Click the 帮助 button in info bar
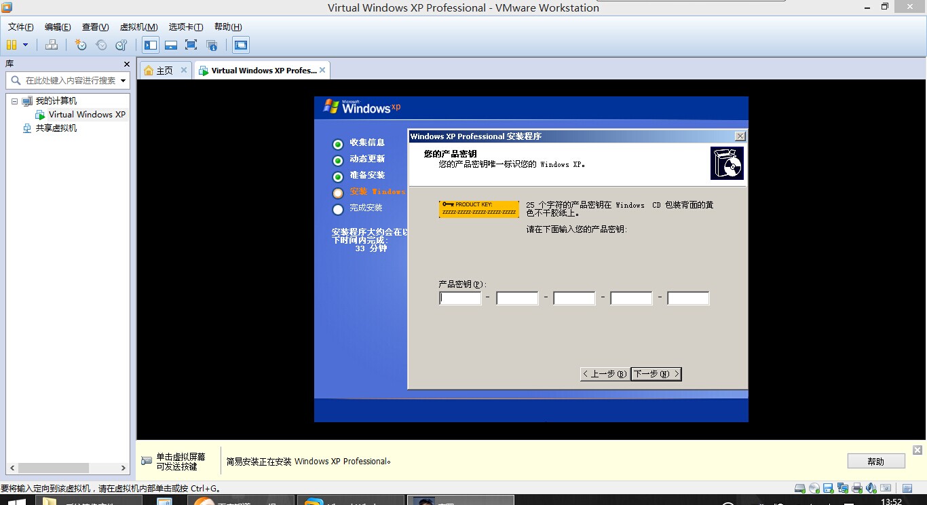 (x=876, y=462)
